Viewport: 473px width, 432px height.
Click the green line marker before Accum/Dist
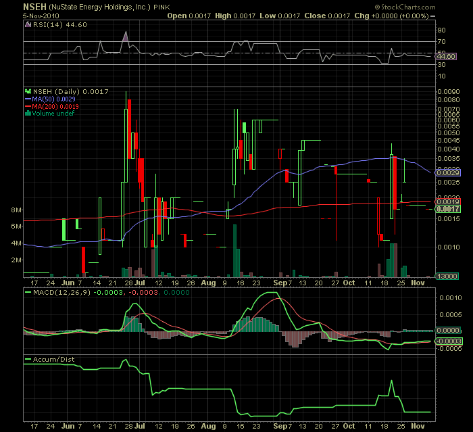(28, 359)
